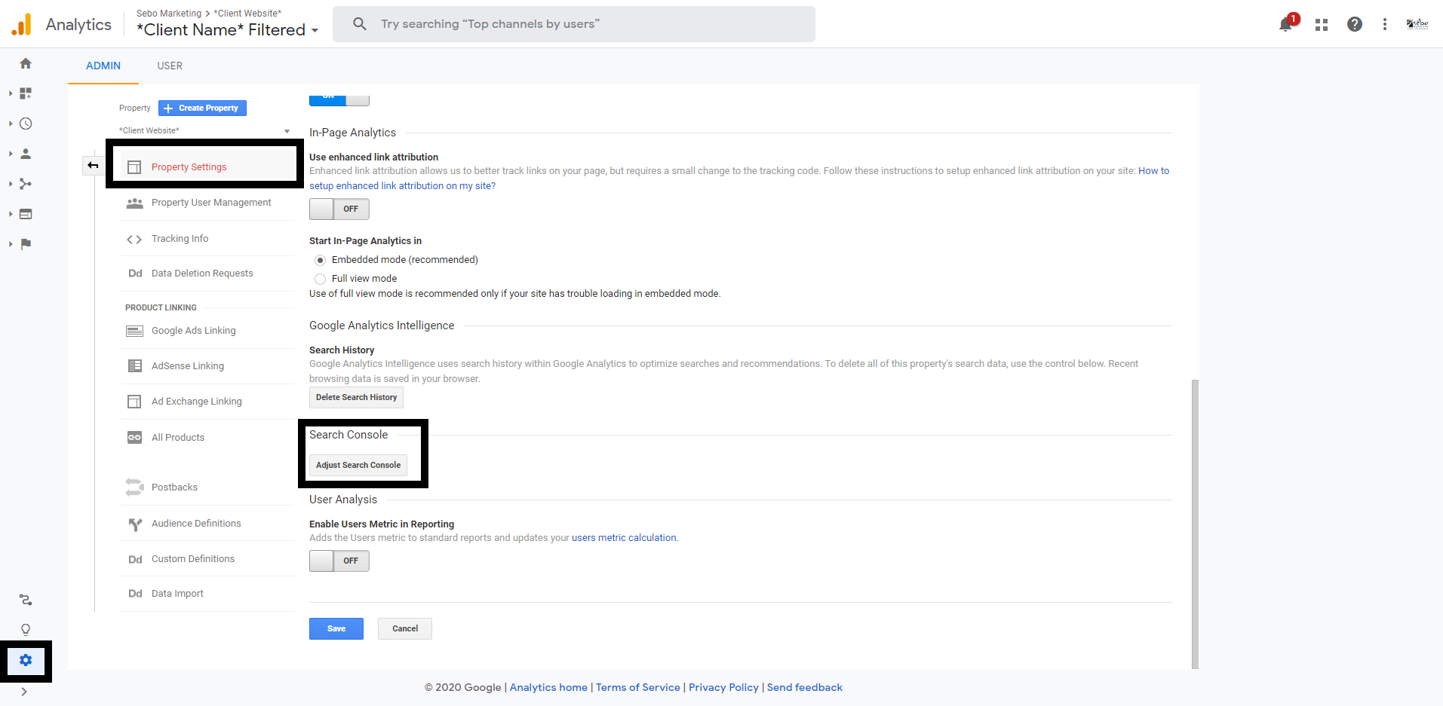Expand the Behavior sidebar section arrow

click(x=11, y=214)
